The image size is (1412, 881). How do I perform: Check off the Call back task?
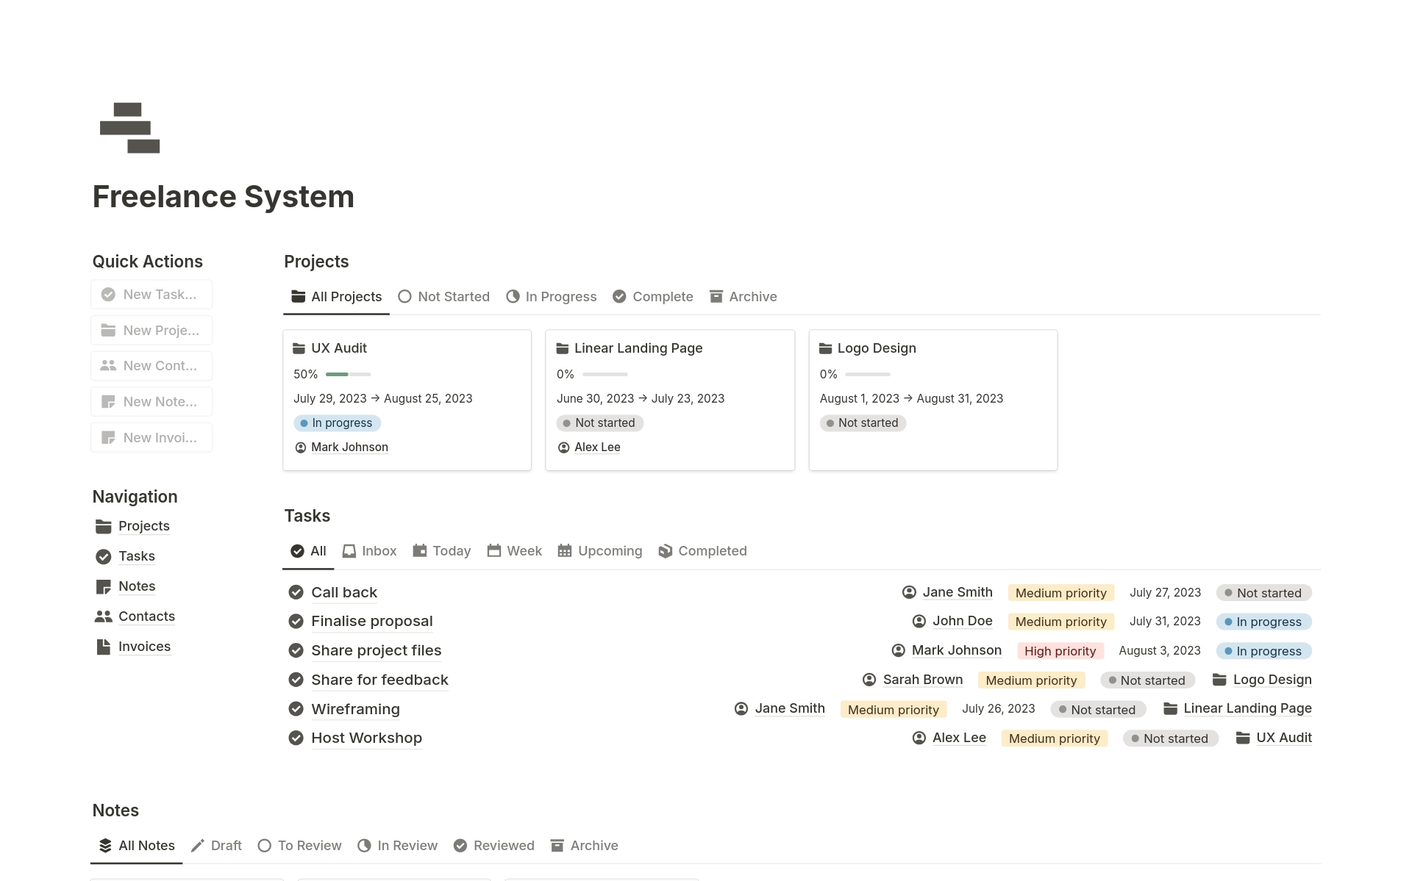point(296,592)
